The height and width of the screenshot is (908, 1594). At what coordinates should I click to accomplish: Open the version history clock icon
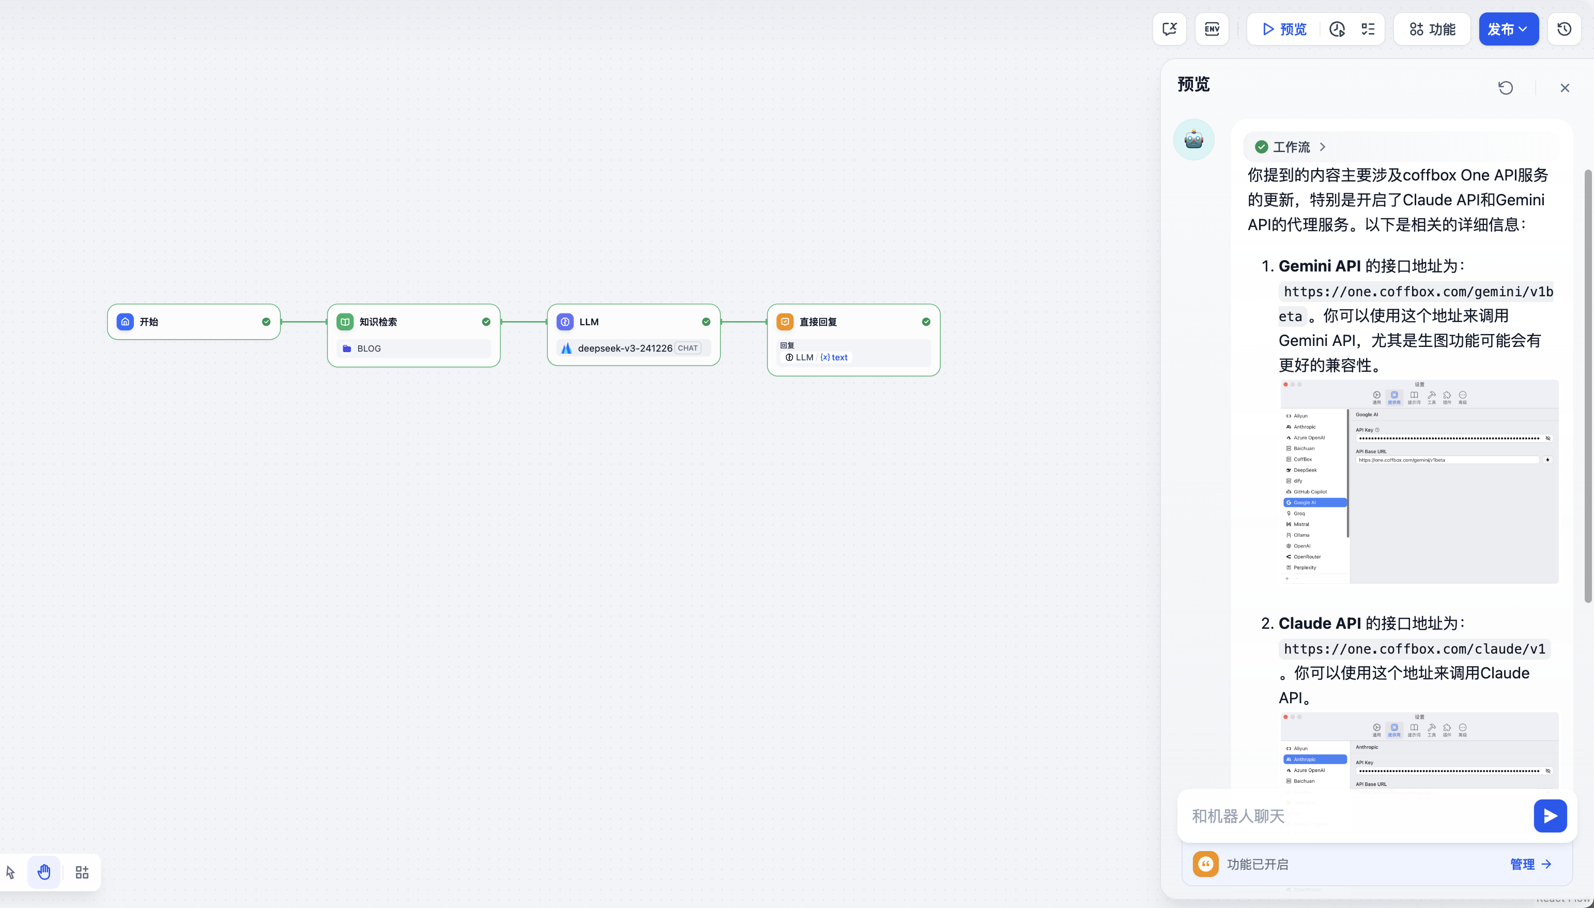click(1564, 29)
